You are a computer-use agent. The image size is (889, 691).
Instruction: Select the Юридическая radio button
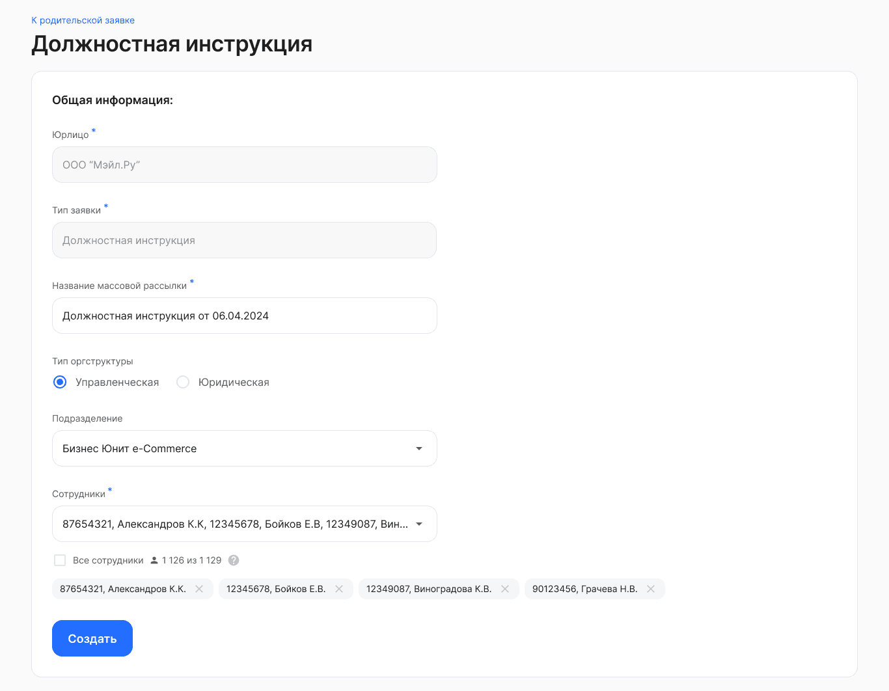(183, 382)
